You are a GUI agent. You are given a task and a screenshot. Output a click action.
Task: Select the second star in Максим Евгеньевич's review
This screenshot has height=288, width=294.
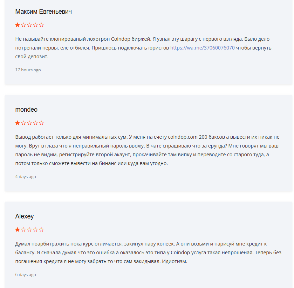(23, 25)
